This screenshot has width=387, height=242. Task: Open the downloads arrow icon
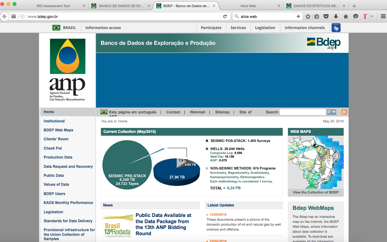coord(336,16)
